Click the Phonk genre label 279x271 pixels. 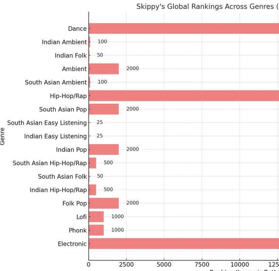click(78, 230)
